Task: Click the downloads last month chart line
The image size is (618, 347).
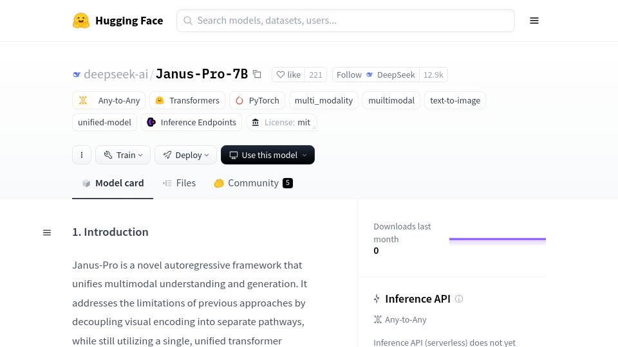Action: point(498,239)
